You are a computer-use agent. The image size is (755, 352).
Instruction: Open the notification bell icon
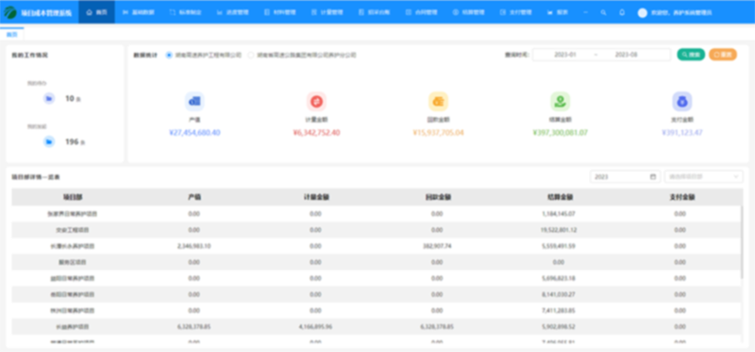click(622, 12)
